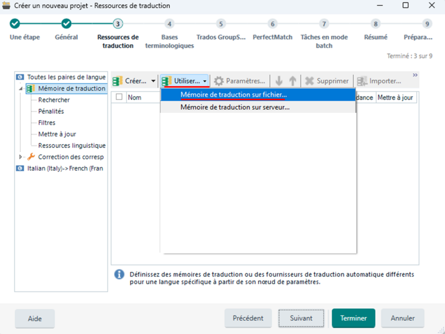Check the Nom header checkbox
445x334 pixels.
point(119,97)
